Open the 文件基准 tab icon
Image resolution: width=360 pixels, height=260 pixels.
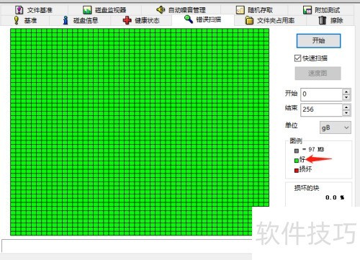pos(19,10)
